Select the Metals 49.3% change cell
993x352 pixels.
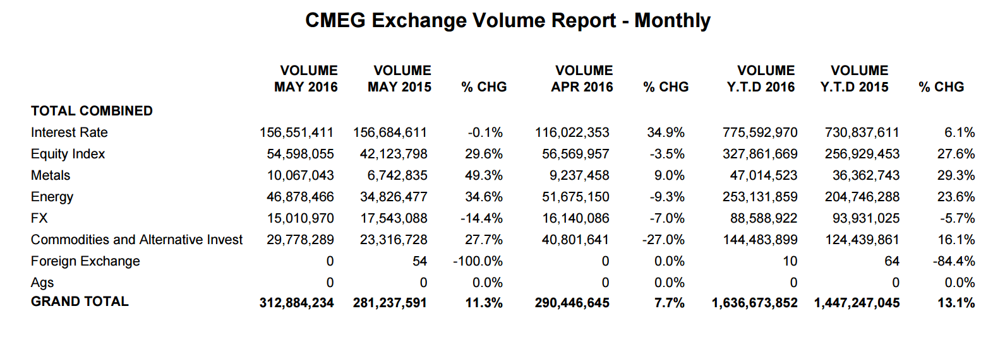484,175
